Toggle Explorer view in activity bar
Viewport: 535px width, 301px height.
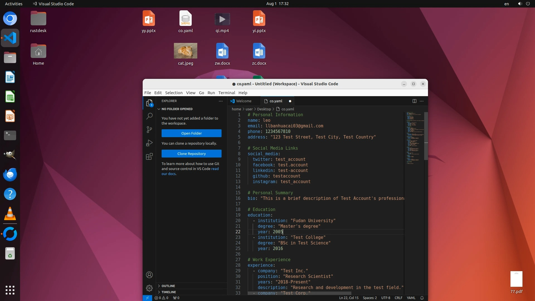pyautogui.click(x=149, y=103)
